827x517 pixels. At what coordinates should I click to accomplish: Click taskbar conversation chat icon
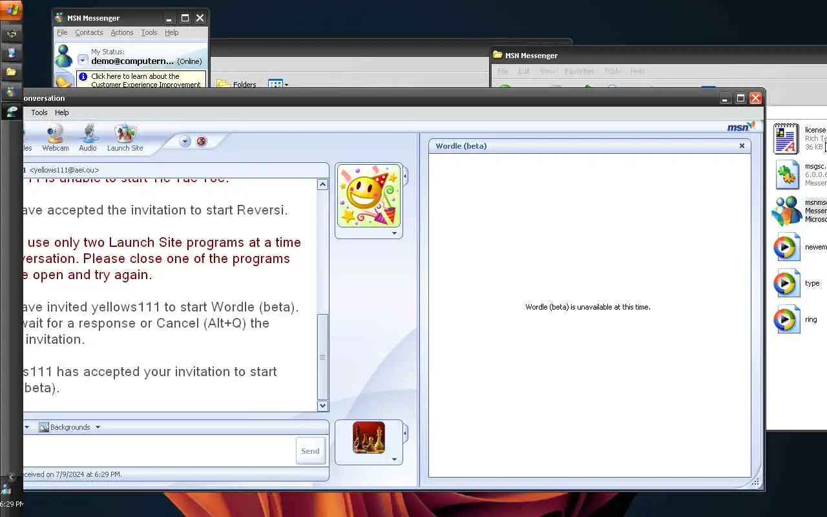[12, 111]
